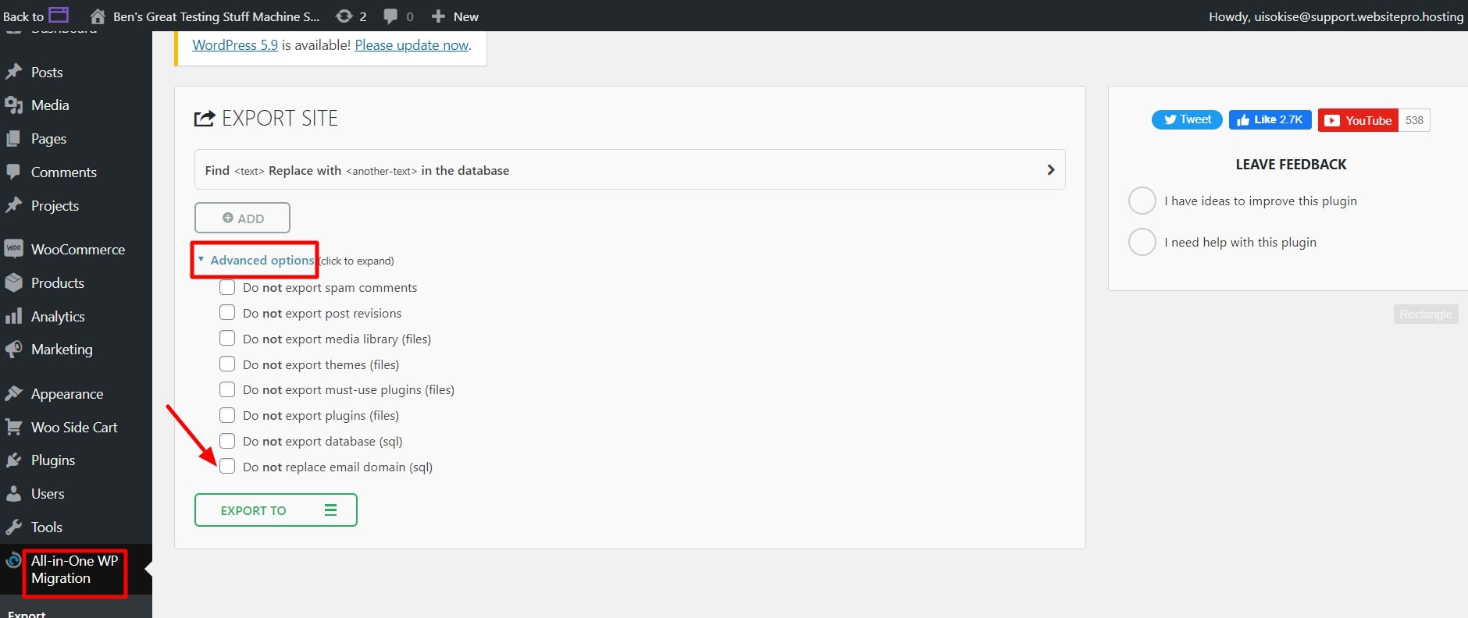Click the ADD button

click(242, 218)
